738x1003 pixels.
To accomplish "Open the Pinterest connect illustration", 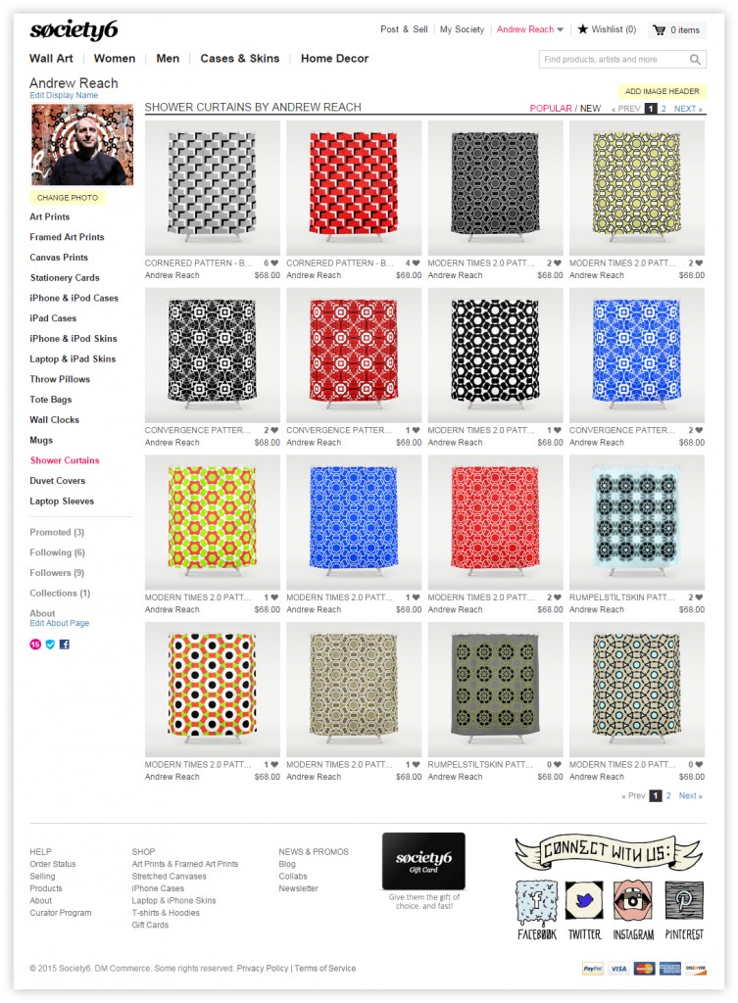I will point(683,910).
